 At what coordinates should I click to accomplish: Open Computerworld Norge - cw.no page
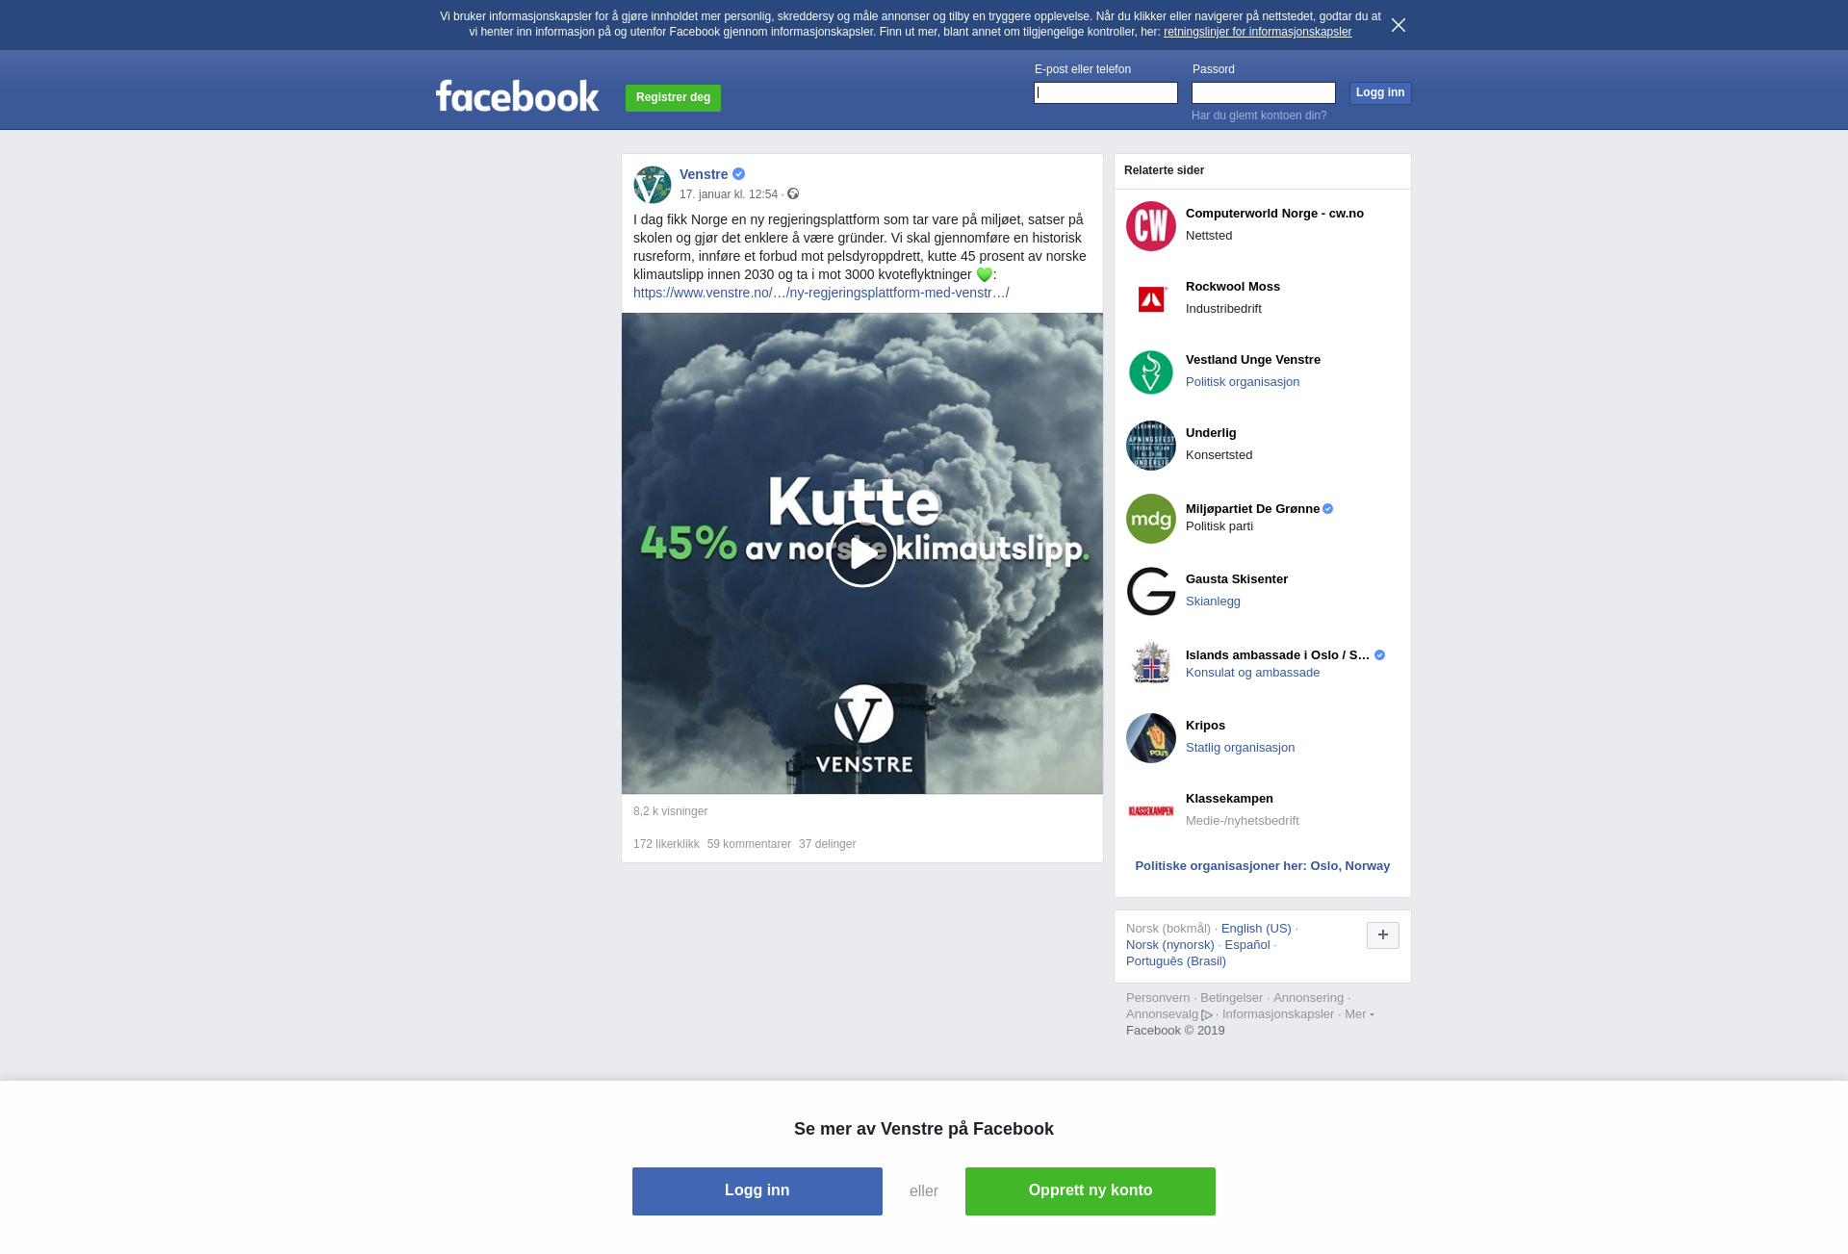click(1274, 214)
